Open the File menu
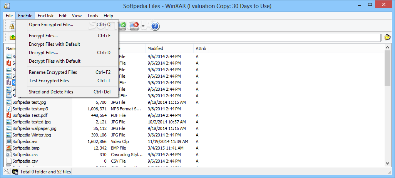The height and width of the screenshot is (178, 395). tap(9, 16)
